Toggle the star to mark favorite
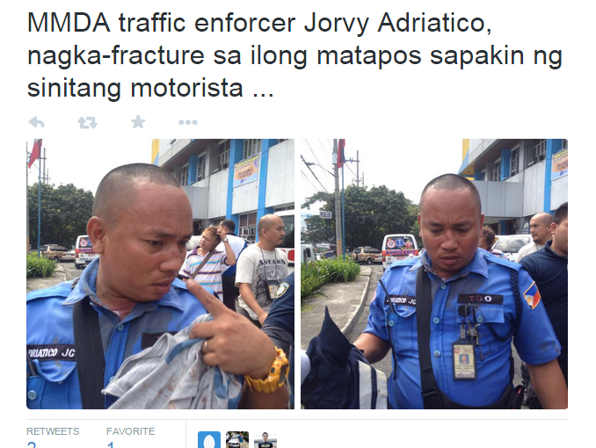The height and width of the screenshot is (448, 596). (x=138, y=122)
